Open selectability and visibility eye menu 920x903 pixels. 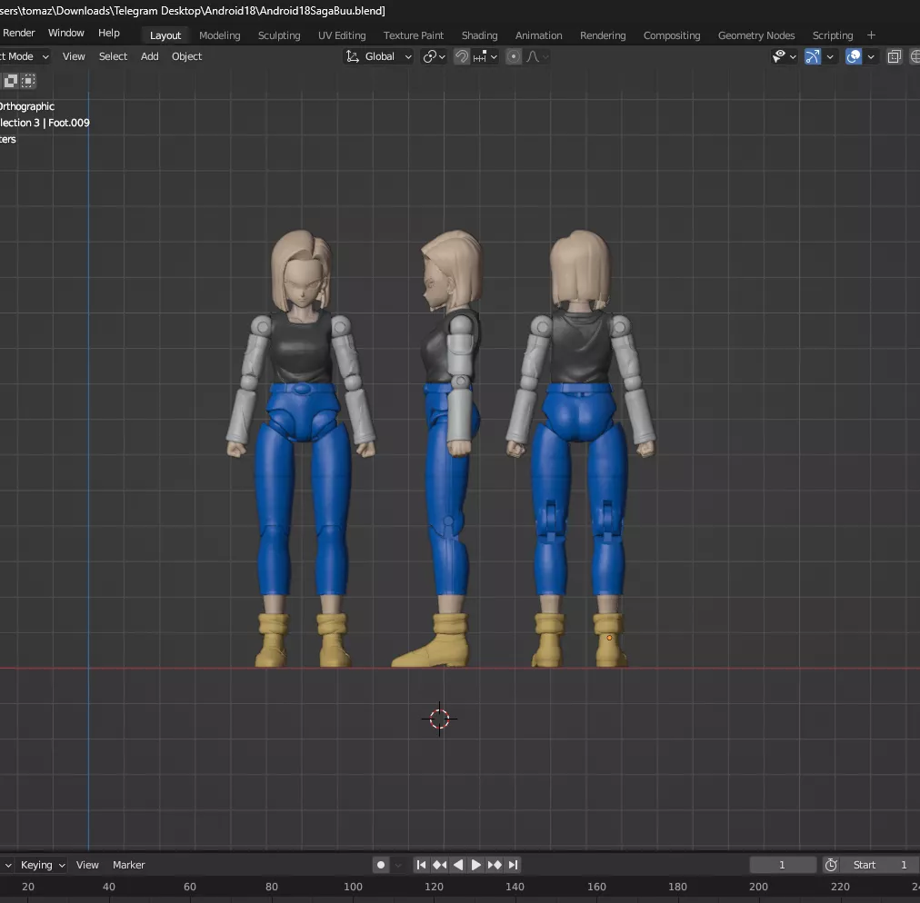[778, 56]
